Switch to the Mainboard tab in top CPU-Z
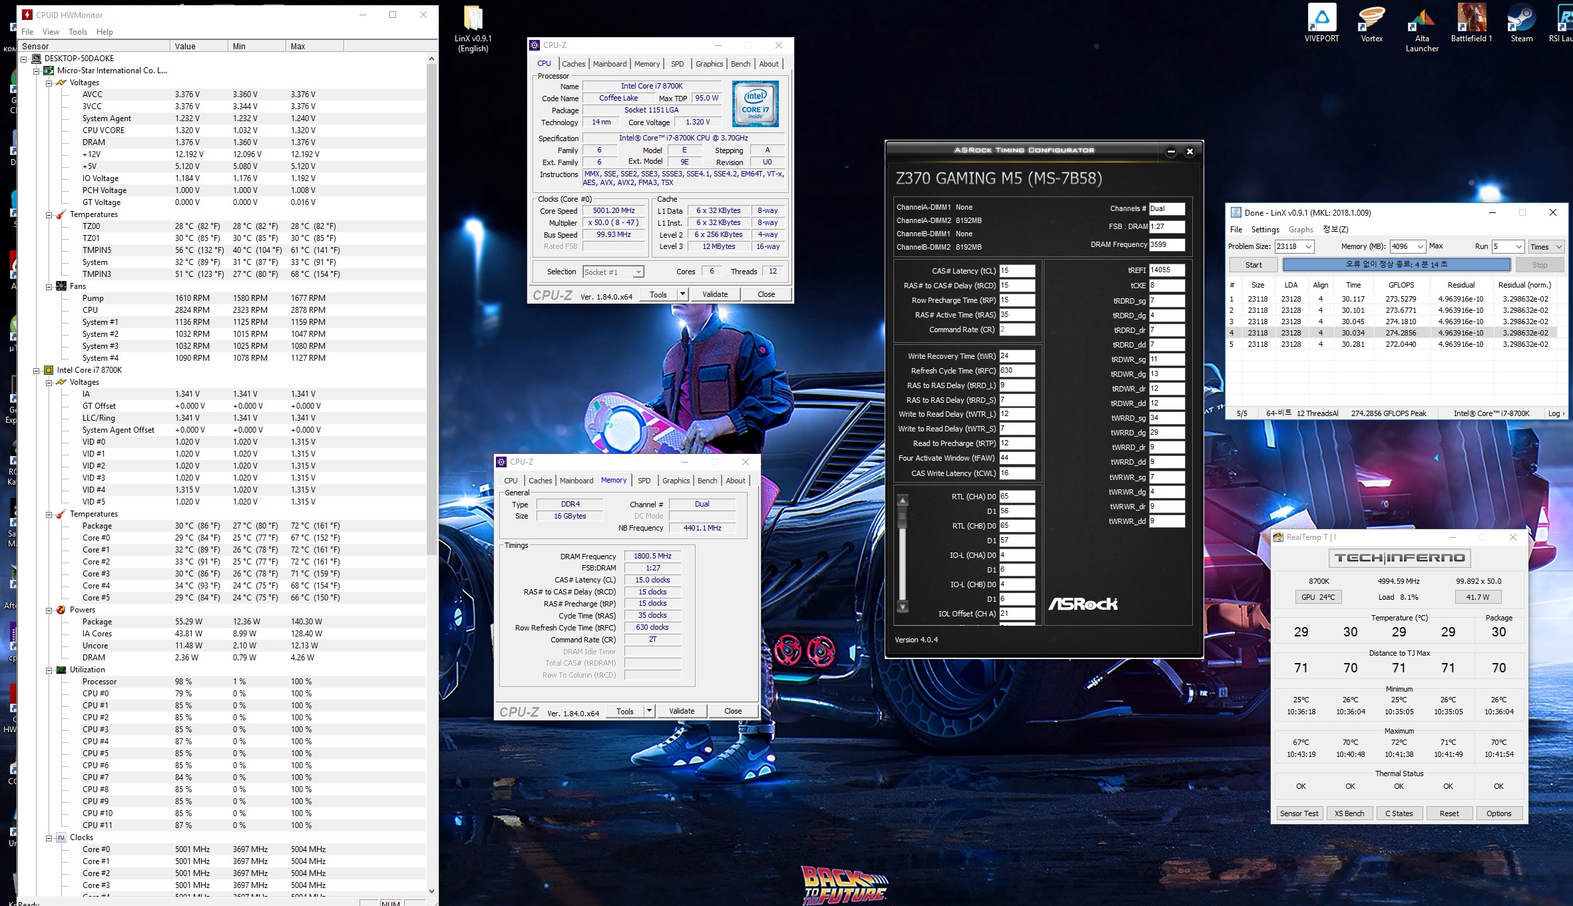Image resolution: width=1573 pixels, height=906 pixels. point(610,64)
